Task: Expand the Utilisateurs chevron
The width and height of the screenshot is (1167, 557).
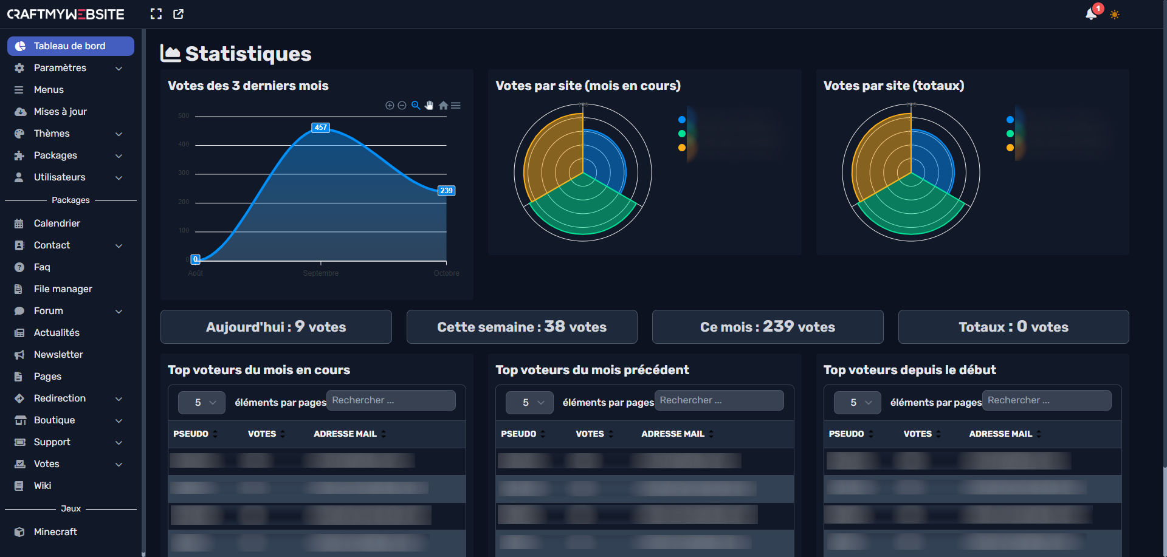Action: pyautogui.click(x=119, y=177)
